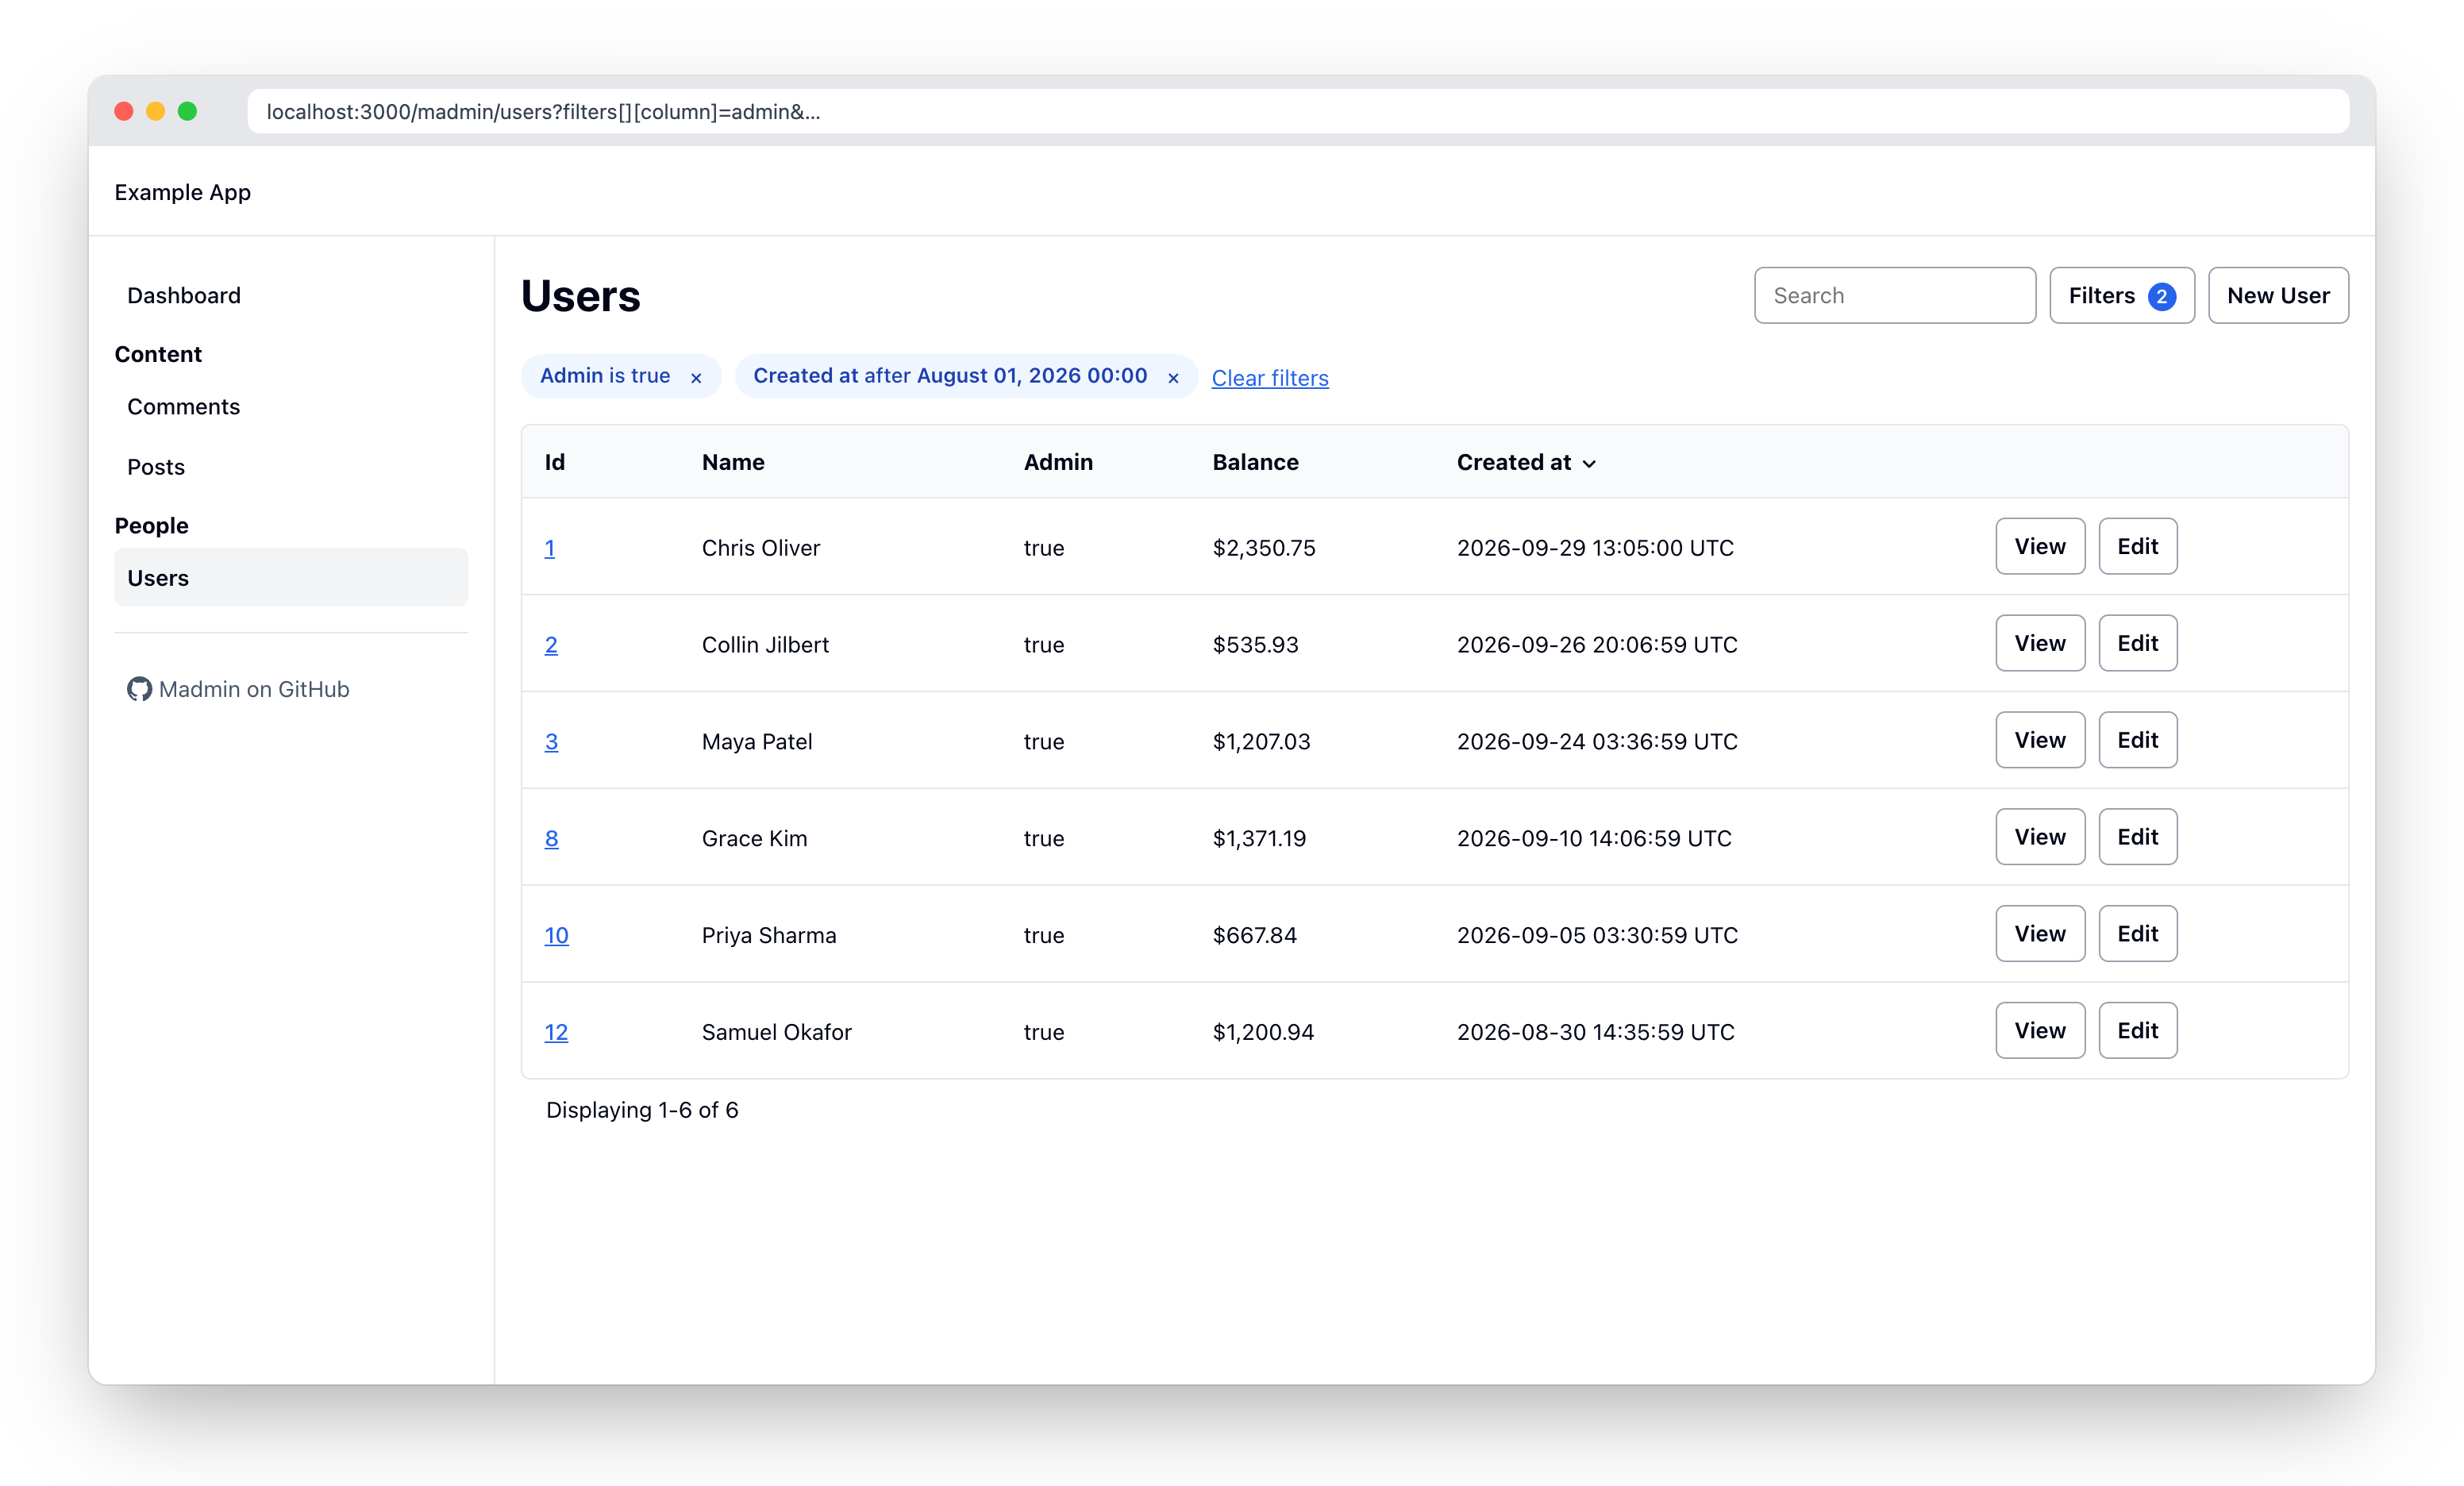This screenshot has height=1486, width=2464.
Task: Focus the Search input field
Action: (x=1894, y=295)
